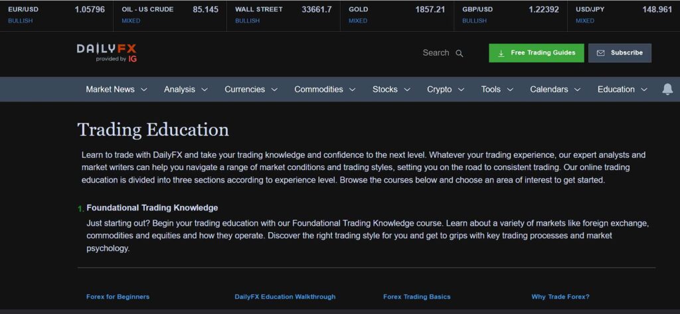Open the Forex for Beginners link
Viewport: 680px width, 314px height.
[x=118, y=297]
